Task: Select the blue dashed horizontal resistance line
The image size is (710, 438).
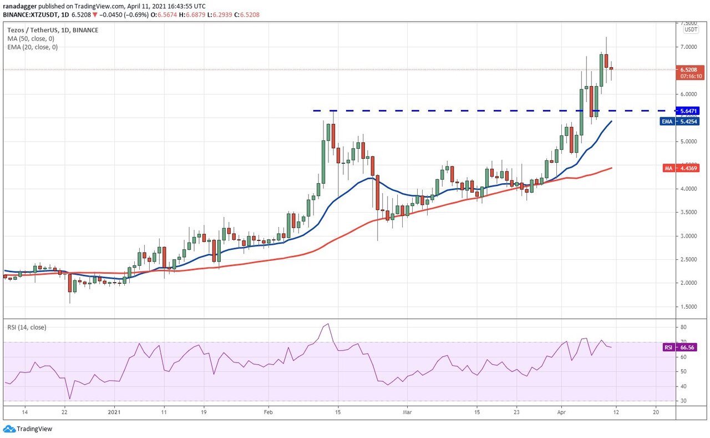Action: click(x=444, y=111)
